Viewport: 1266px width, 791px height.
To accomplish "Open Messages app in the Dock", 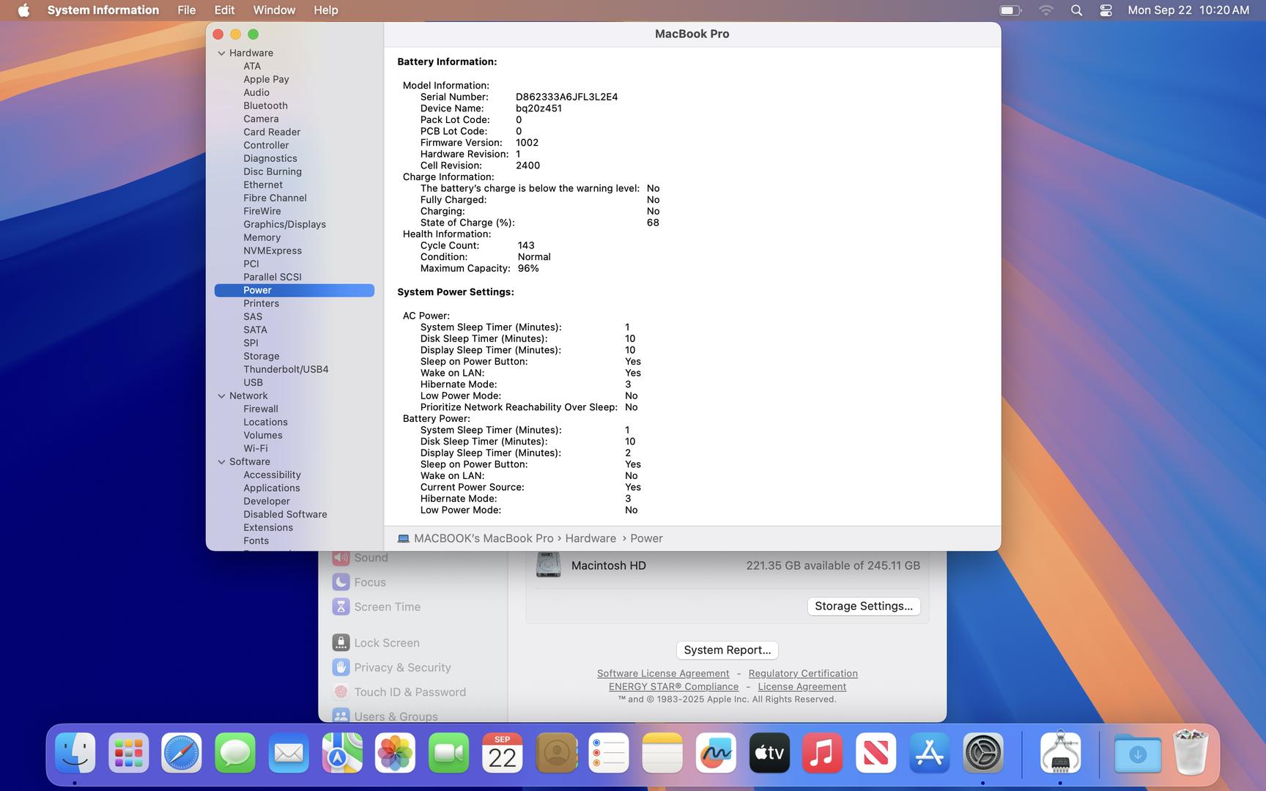I will tap(235, 753).
